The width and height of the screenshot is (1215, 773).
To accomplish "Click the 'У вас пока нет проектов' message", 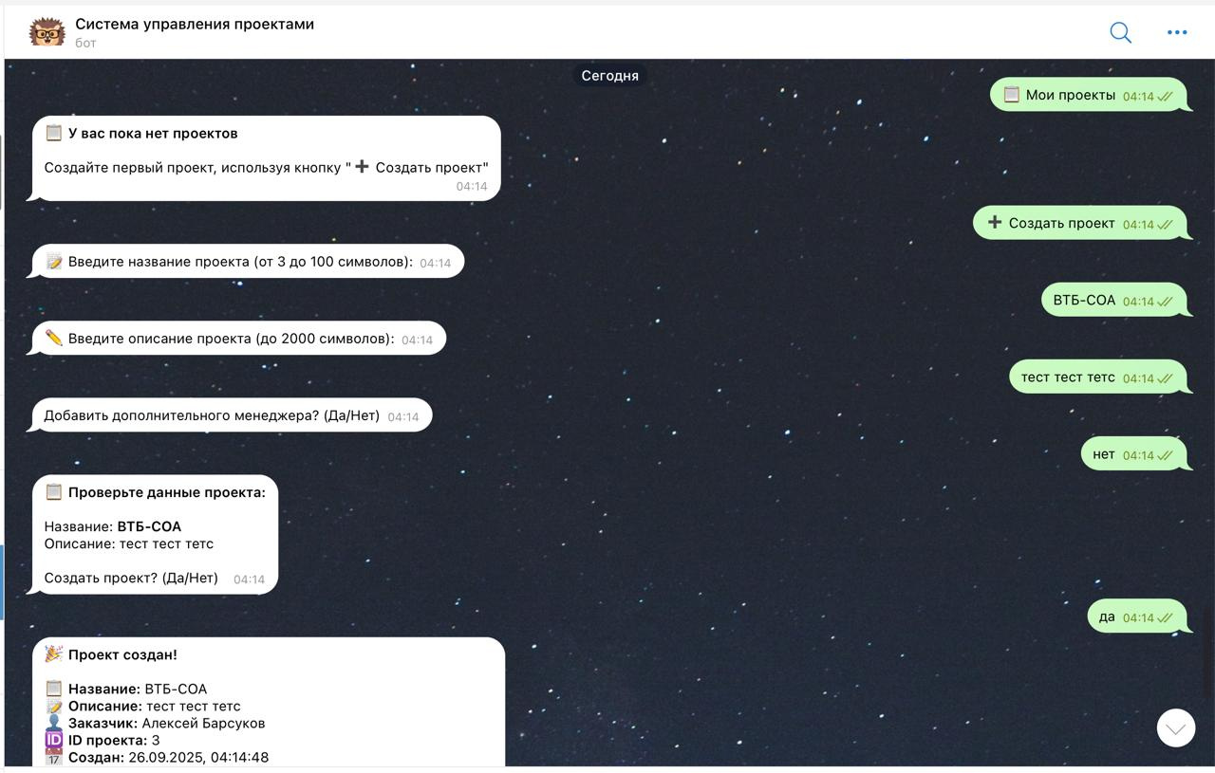I will (267, 158).
